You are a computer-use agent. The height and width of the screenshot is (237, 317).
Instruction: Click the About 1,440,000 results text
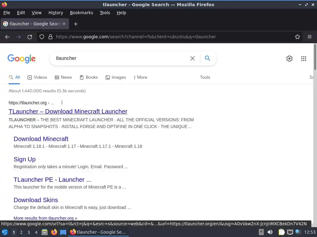[47, 91]
